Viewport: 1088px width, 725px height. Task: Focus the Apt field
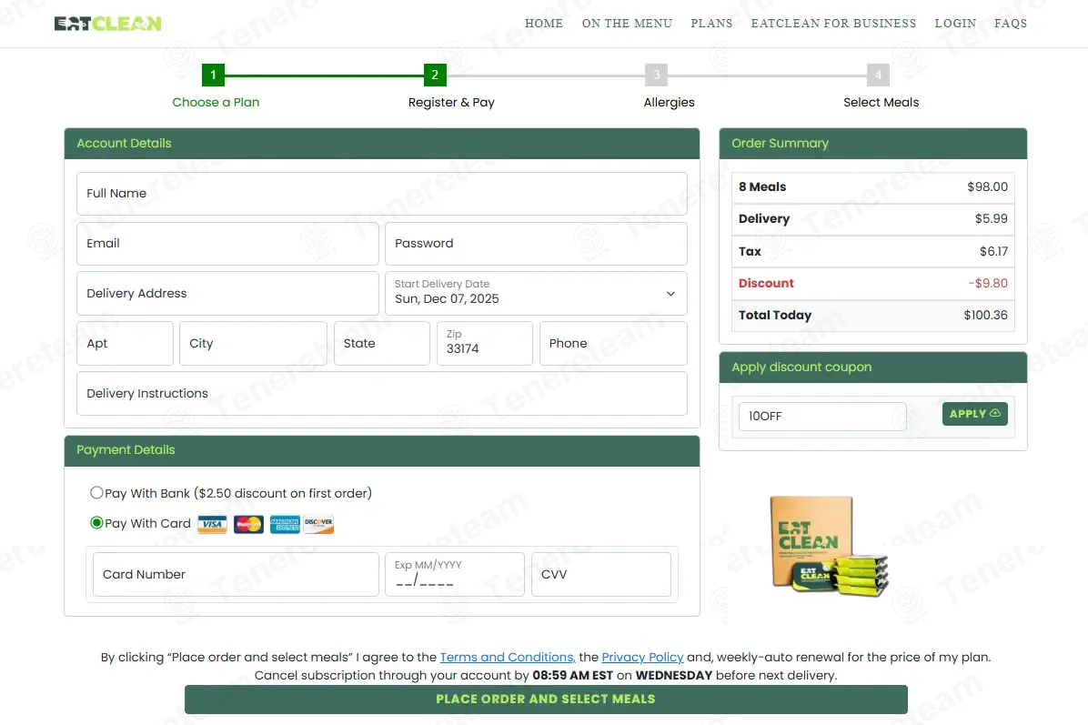click(125, 344)
